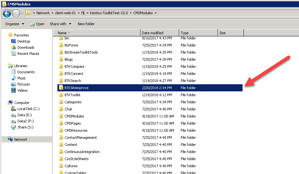Select the Blogs folder icon
The width and height of the screenshot is (299, 174).
(61, 59)
